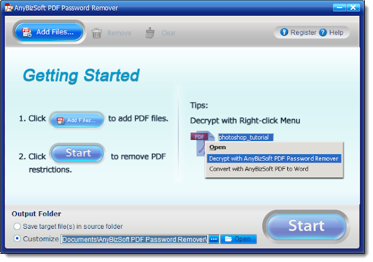Select the Customize radio button
This screenshot has height=262, width=373.
pyautogui.click(x=17, y=239)
